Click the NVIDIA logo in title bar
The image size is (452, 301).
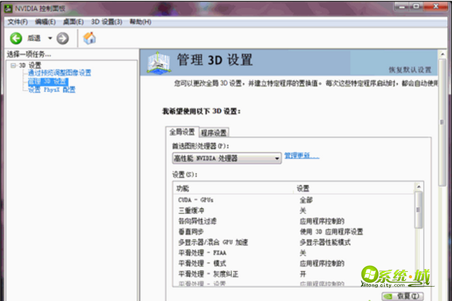9,8
